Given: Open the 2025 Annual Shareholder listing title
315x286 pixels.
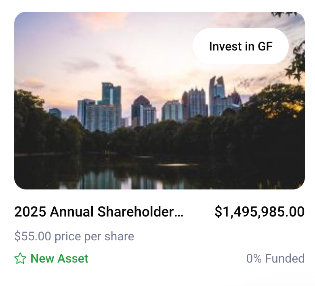Looking at the screenshot, I should click(x=99, y=212).
